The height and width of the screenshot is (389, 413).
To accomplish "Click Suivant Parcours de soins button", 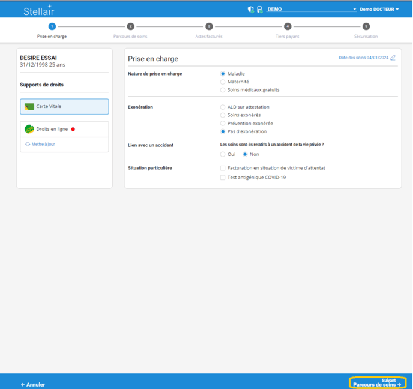I will click(378, 382).
